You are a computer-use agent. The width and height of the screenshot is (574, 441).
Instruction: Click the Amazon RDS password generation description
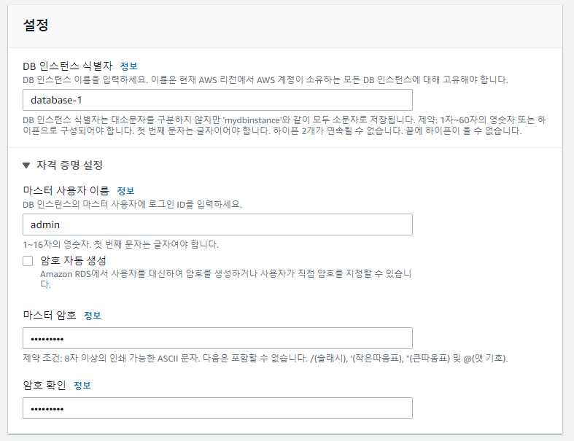click(x=225, y=279)
